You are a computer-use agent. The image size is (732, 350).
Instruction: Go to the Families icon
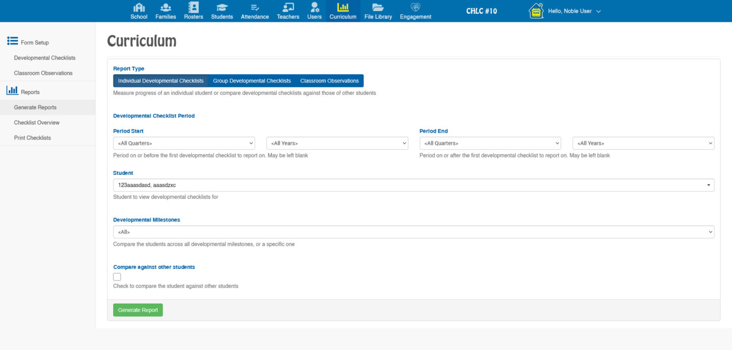point(166,8)
